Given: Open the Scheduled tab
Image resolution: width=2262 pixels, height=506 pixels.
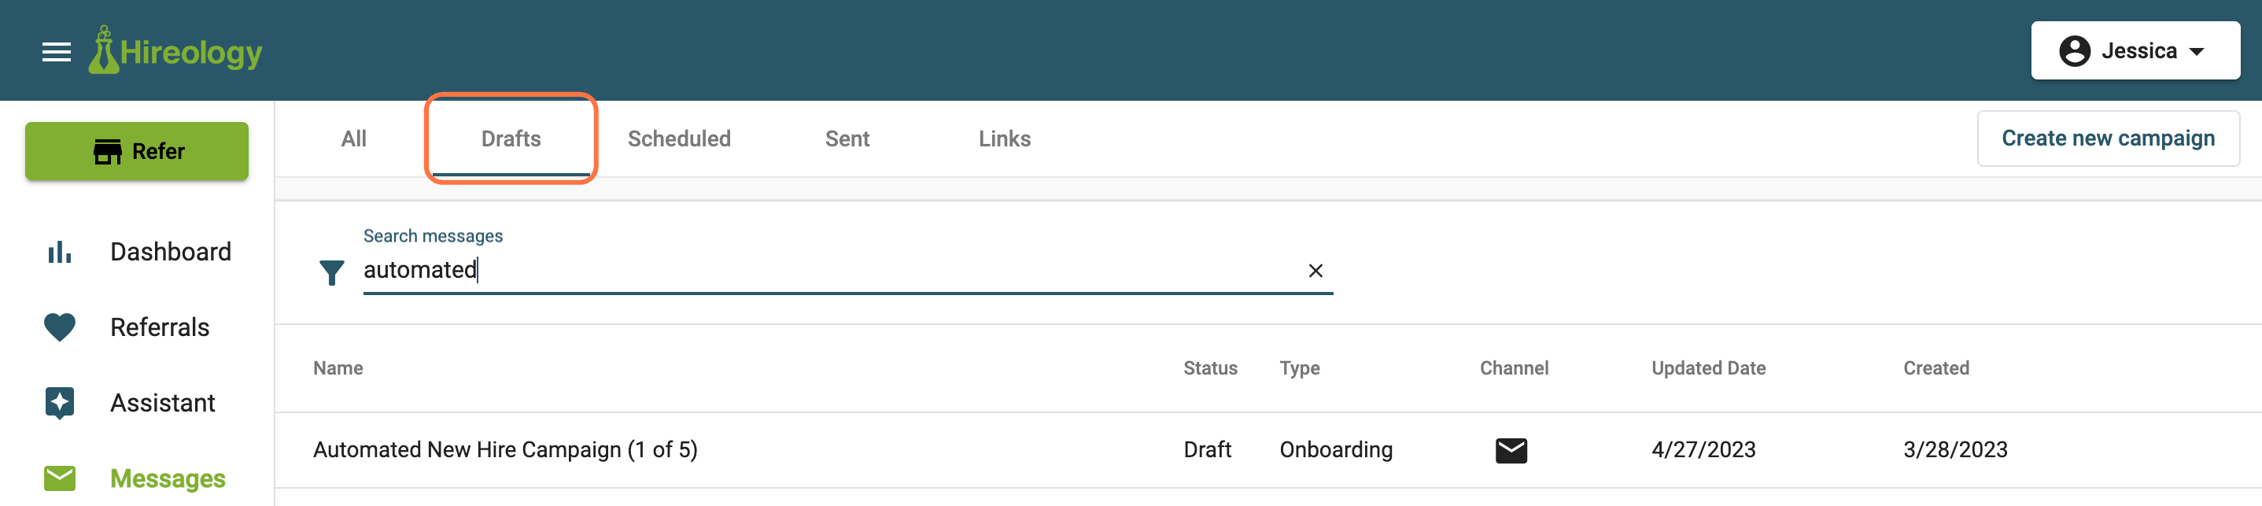Looking at the screenshot, I should 679,139.
